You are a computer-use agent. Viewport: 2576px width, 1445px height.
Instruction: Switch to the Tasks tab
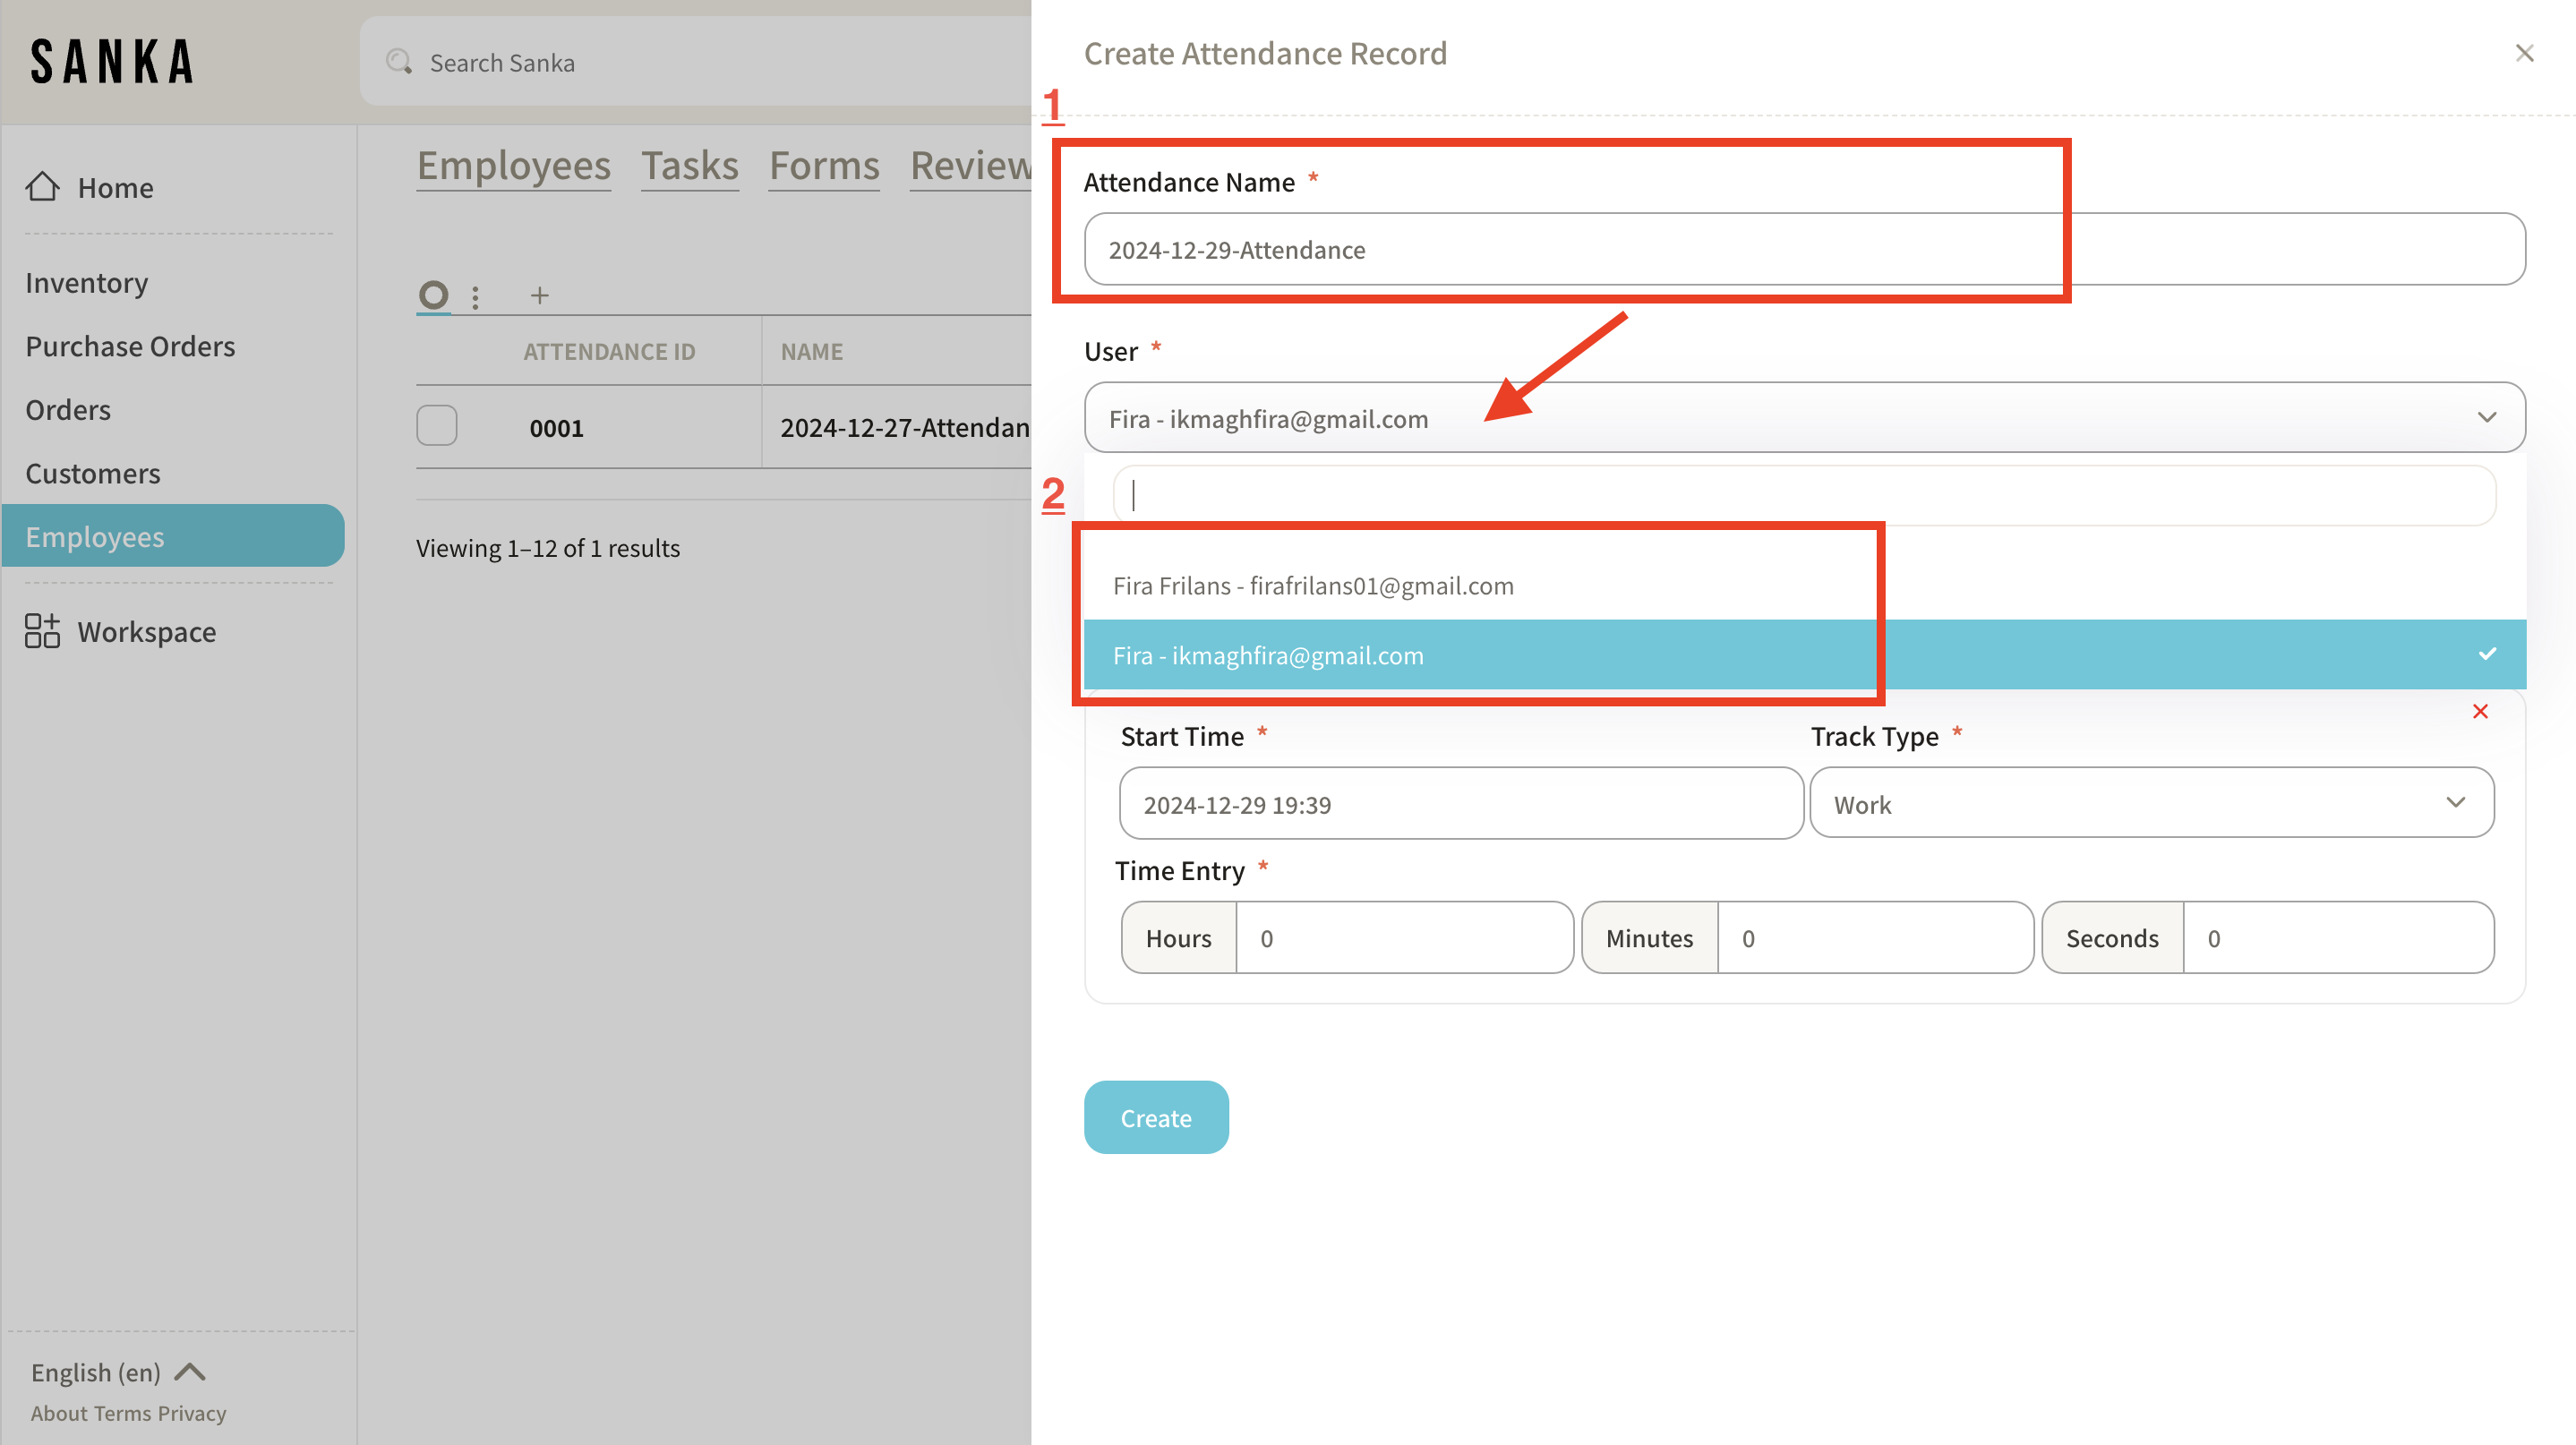689,166
